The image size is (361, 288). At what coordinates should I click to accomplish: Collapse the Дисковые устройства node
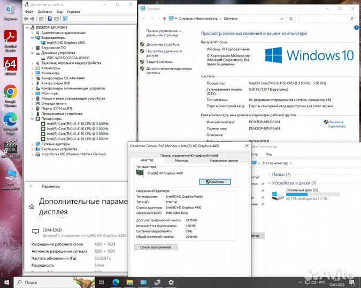pos(32,53)
